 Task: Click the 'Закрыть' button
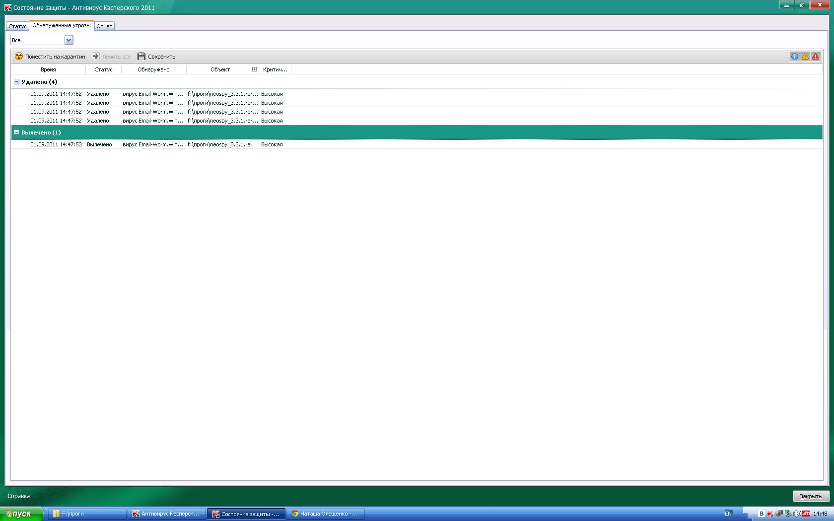(x=811, y=496)
